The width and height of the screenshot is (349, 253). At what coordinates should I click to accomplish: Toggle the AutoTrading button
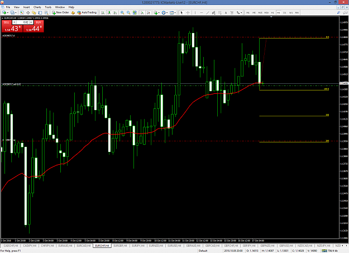(x=87, y=13)
